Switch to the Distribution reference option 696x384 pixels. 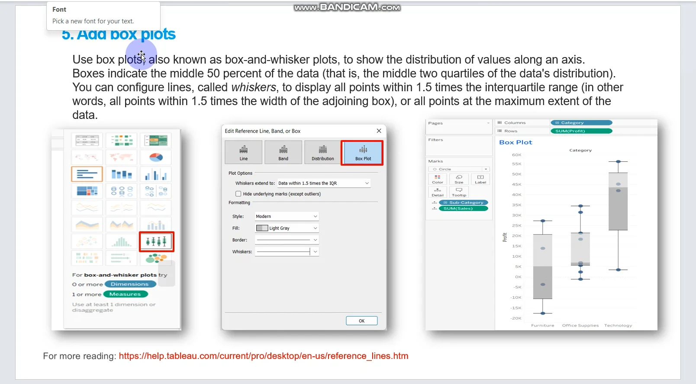coord(323,152)
